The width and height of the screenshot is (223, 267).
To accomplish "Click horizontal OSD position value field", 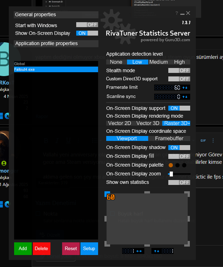I will tap(129, 251).
